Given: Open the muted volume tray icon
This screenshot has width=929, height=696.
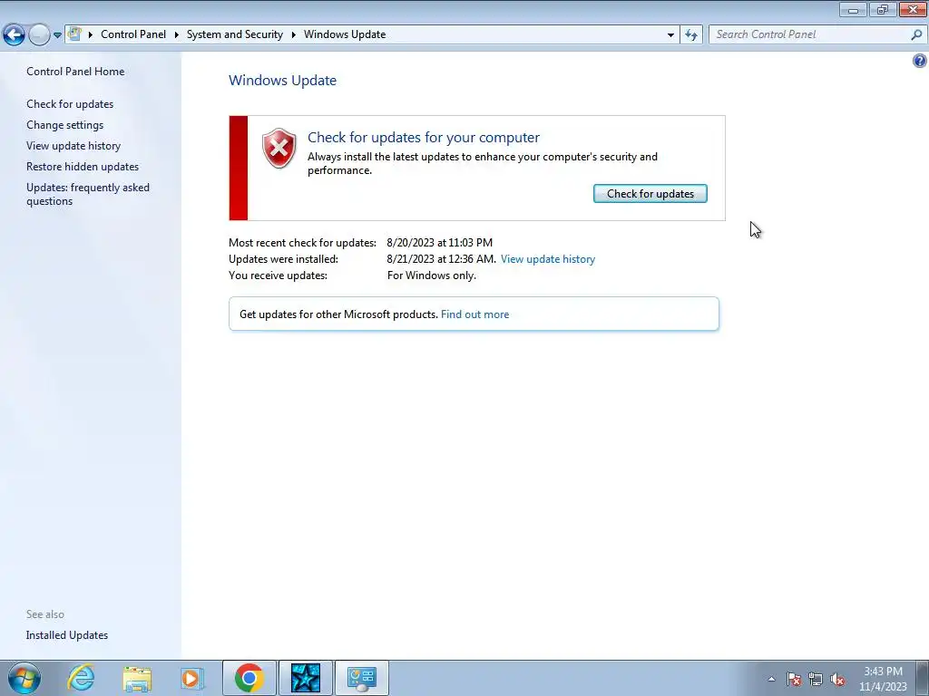Looking at the screenshot, I should point(837,679).
